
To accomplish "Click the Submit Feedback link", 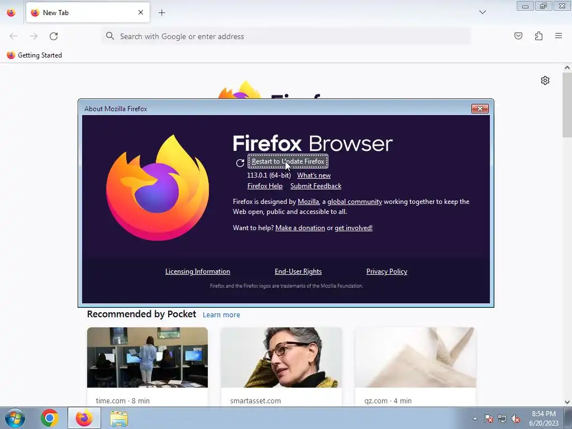I will (316, 186).
